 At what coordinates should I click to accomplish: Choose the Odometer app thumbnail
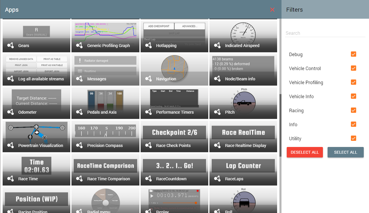36,103
